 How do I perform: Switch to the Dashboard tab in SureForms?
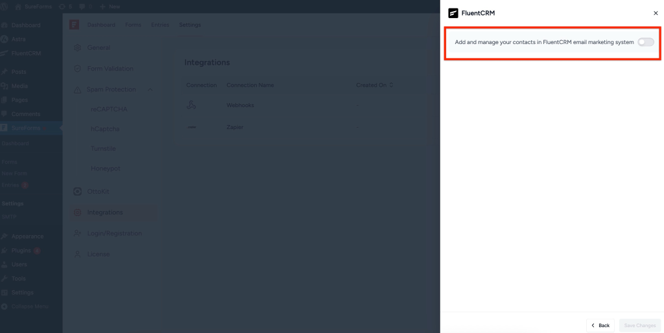tap(101, 25)
